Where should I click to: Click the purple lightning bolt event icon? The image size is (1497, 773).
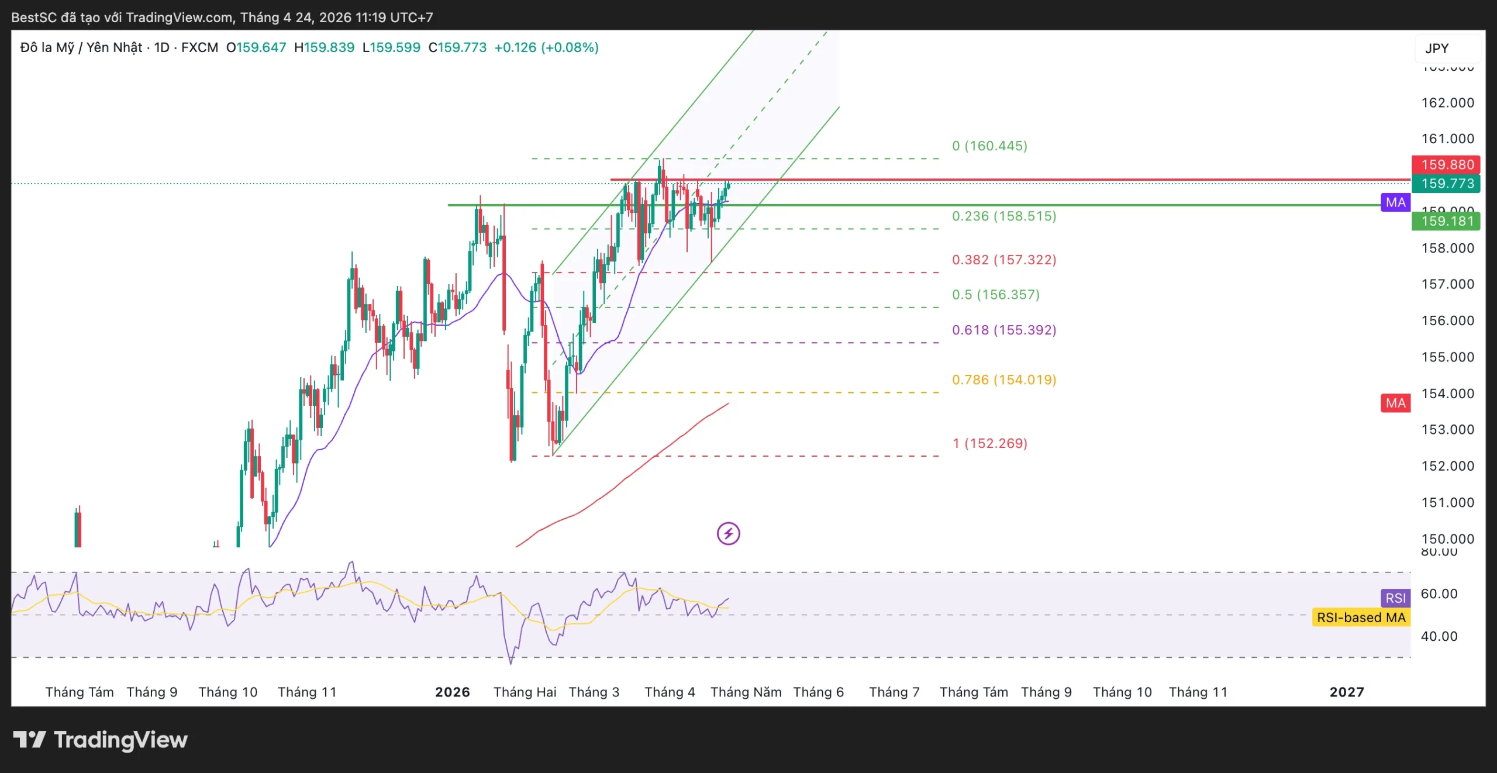coord(728,533)
